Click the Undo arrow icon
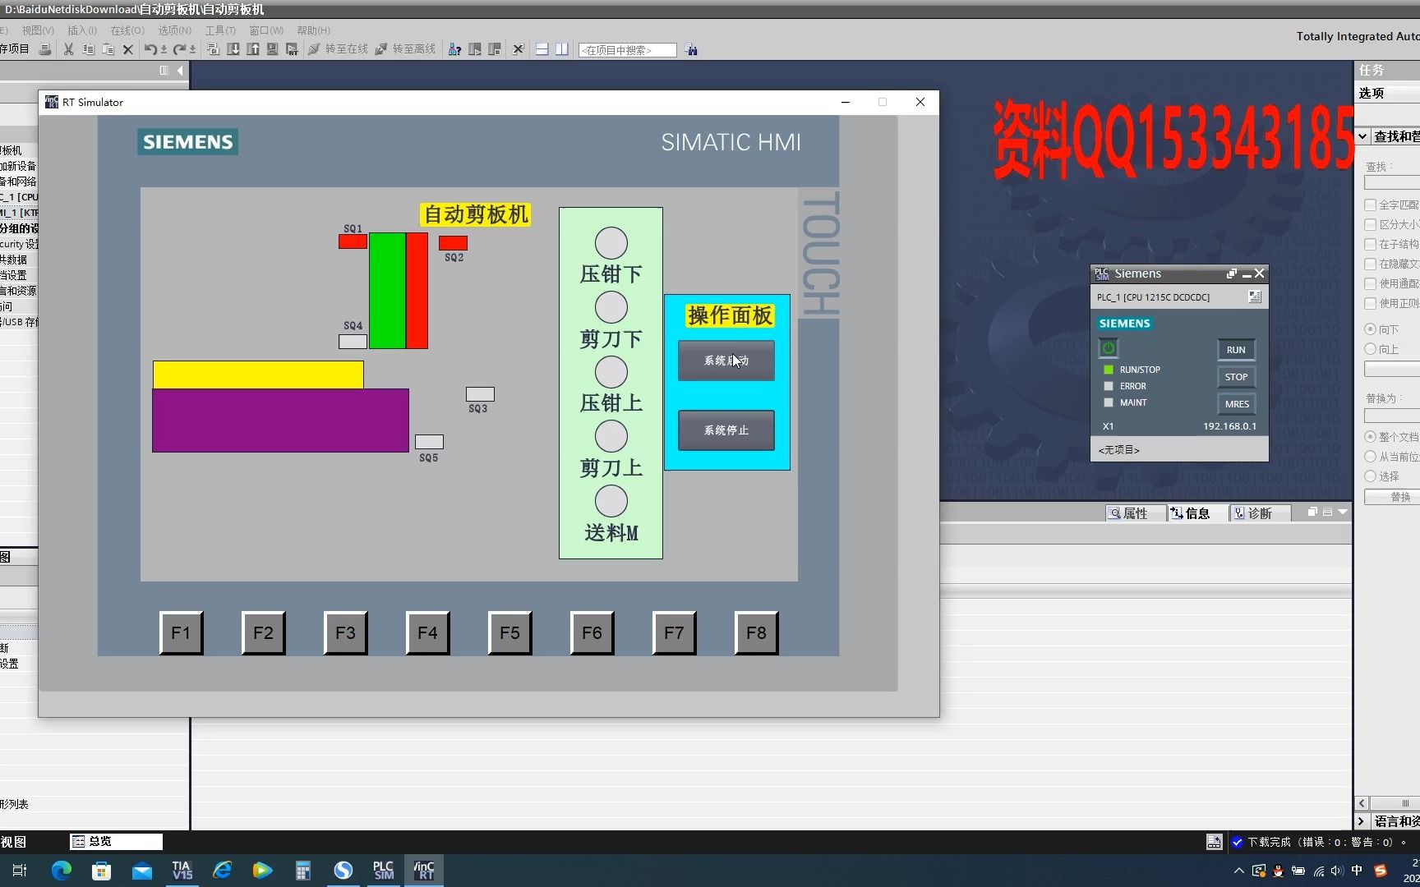Screen dimensions: 1420x887 tap(150, 49)
